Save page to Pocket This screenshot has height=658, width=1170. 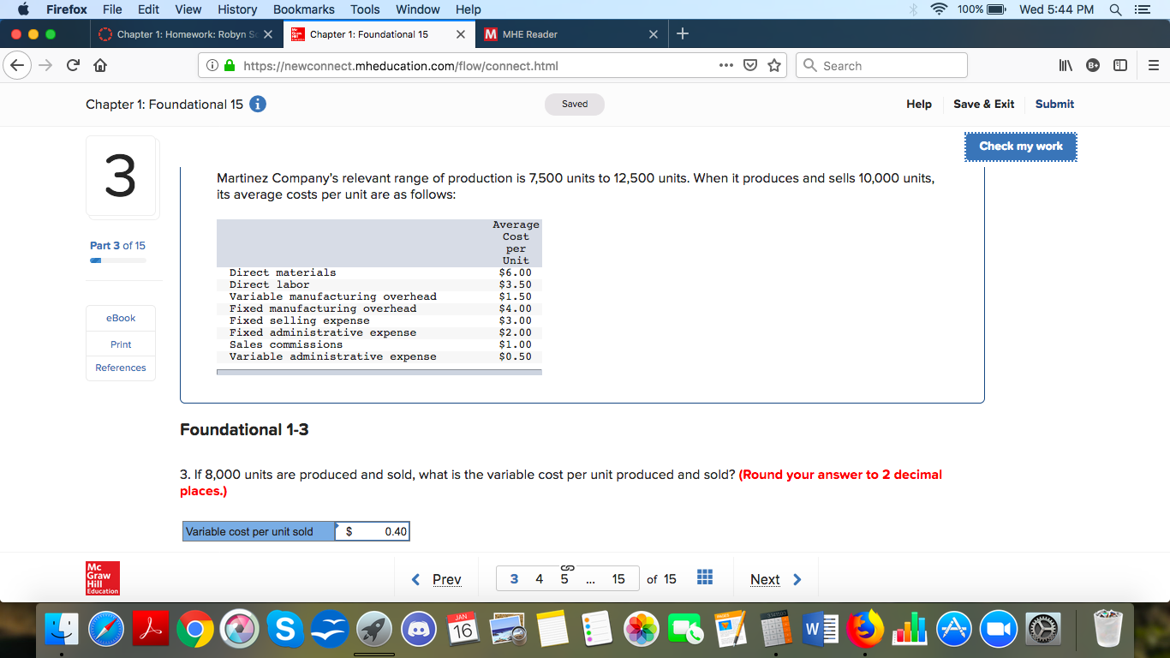pos(750,66)
